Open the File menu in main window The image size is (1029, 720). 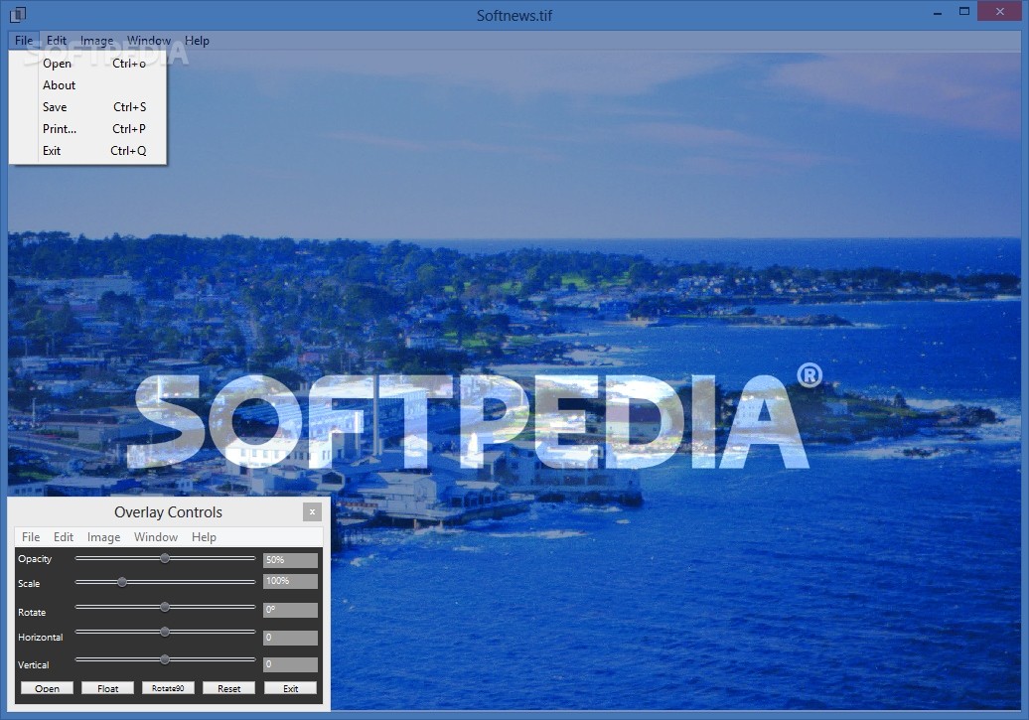pyautogui.click(x=24, y=41)
